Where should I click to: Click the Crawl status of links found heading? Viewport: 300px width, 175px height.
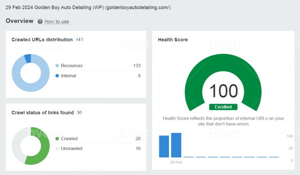pyautogui.click(x=43, y=113)
